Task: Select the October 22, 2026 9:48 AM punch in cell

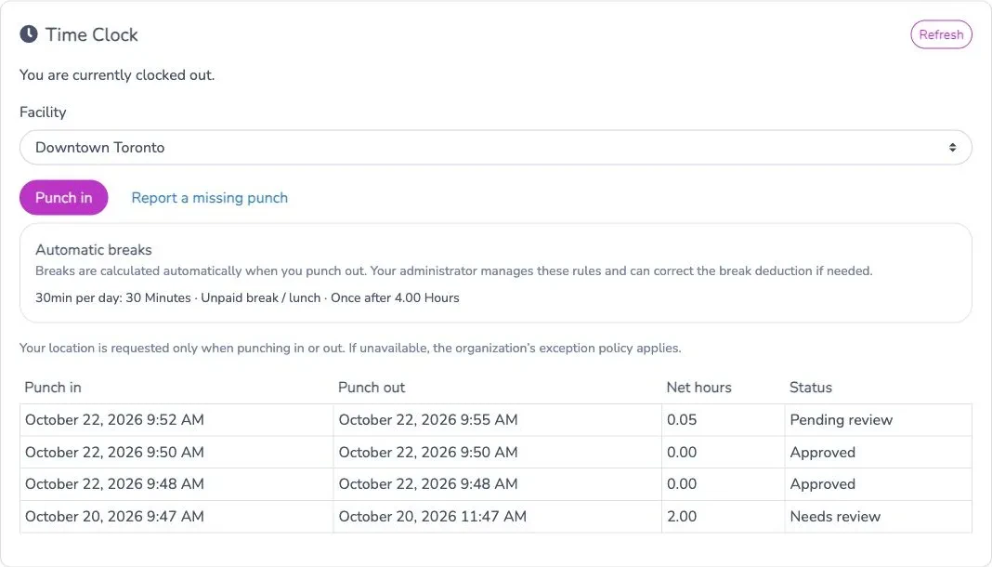Action: pos(176,484)
